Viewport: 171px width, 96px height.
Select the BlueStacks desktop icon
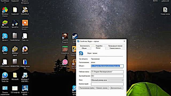tap(5, 23)
